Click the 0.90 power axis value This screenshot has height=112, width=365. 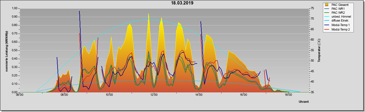point(14,17)
